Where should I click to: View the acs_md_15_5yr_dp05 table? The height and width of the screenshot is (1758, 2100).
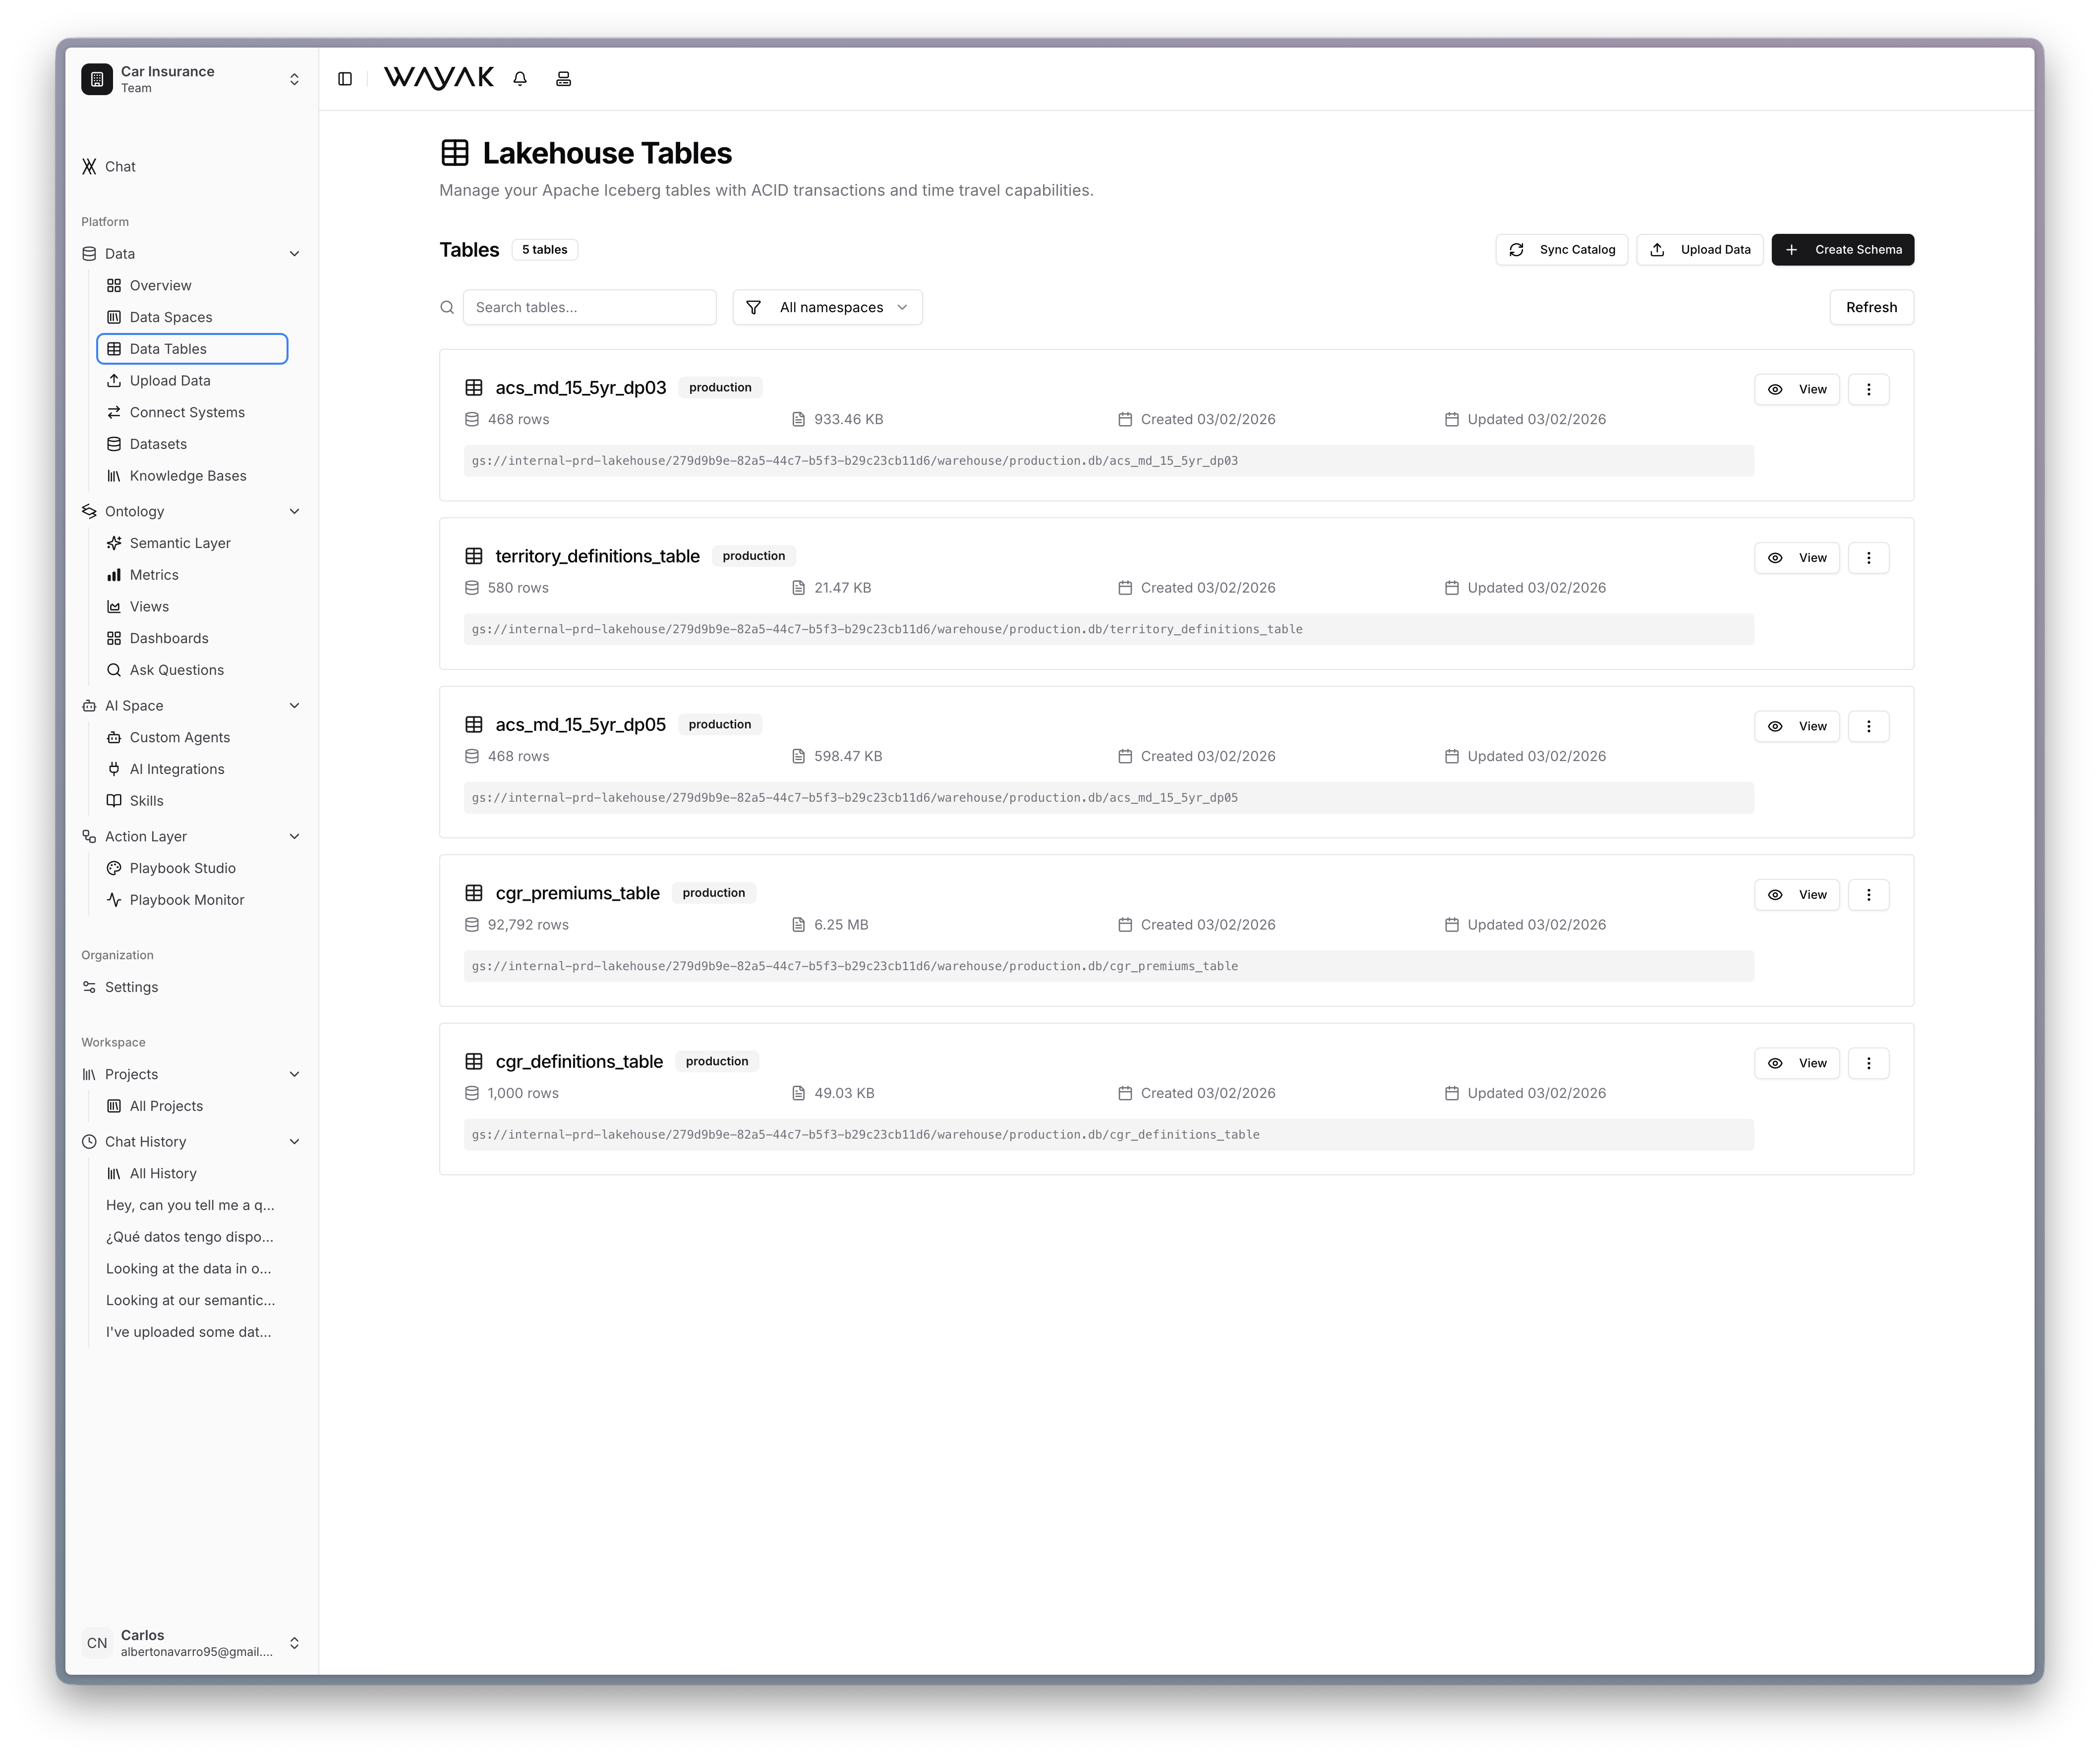coord(1797,726)
